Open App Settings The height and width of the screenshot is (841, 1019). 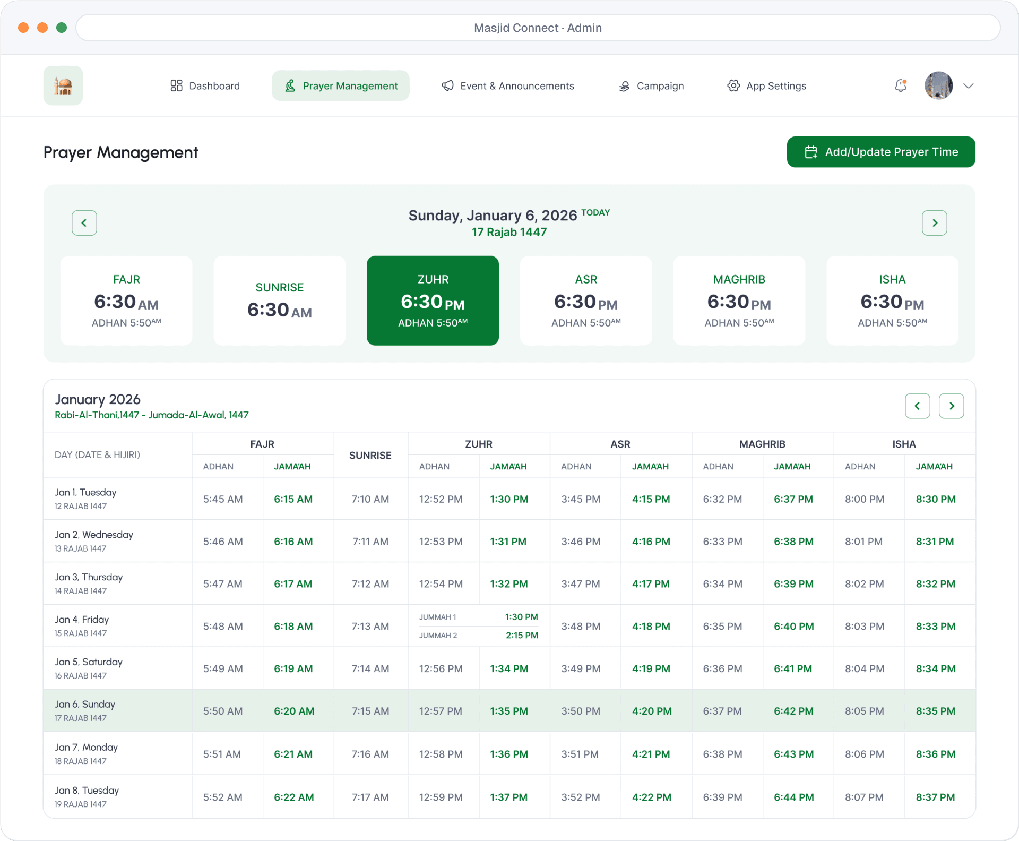click(x=766, y=85)
